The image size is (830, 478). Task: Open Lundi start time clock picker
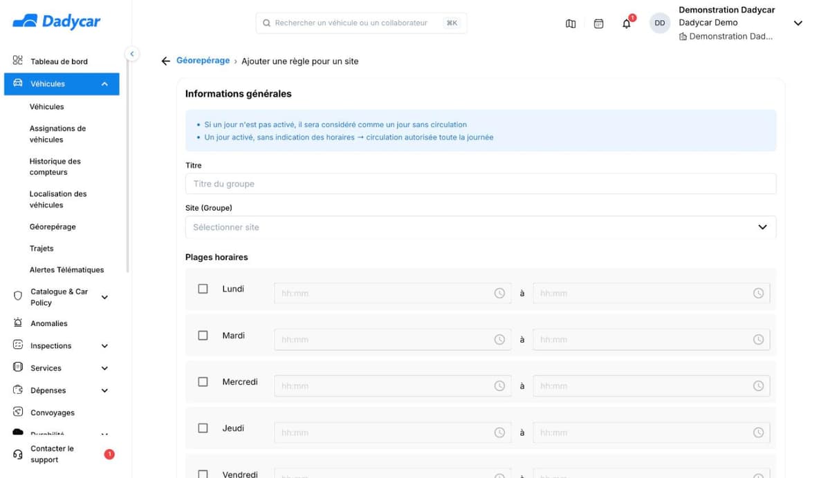pos(499,294)
